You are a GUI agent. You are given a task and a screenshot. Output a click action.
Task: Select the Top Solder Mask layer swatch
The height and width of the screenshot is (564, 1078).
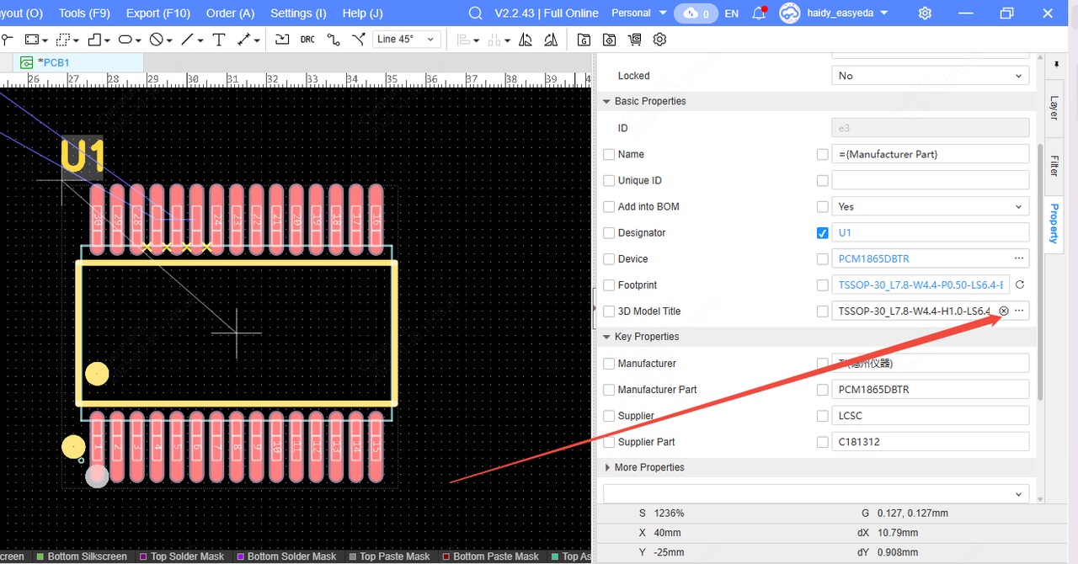click(143, 556)
